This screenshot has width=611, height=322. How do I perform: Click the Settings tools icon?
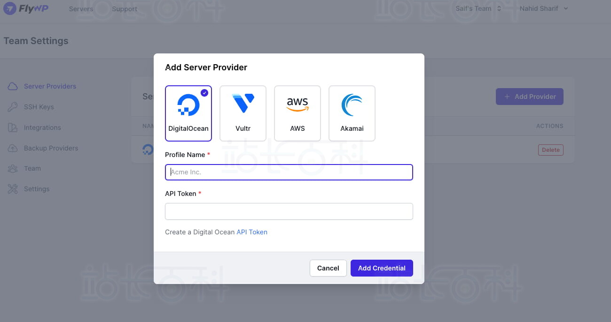pyautogui.click(x=13, y=189)
